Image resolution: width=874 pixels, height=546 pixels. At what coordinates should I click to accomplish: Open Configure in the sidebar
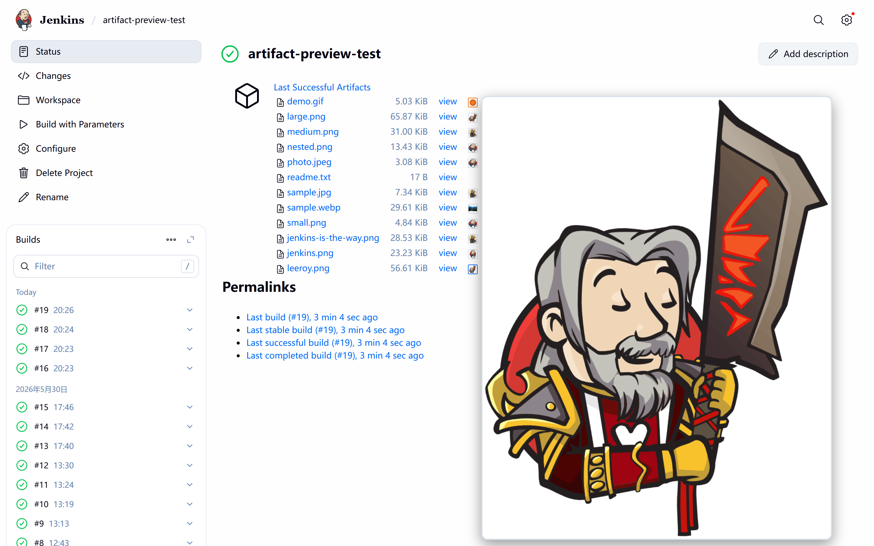point(106,148)
